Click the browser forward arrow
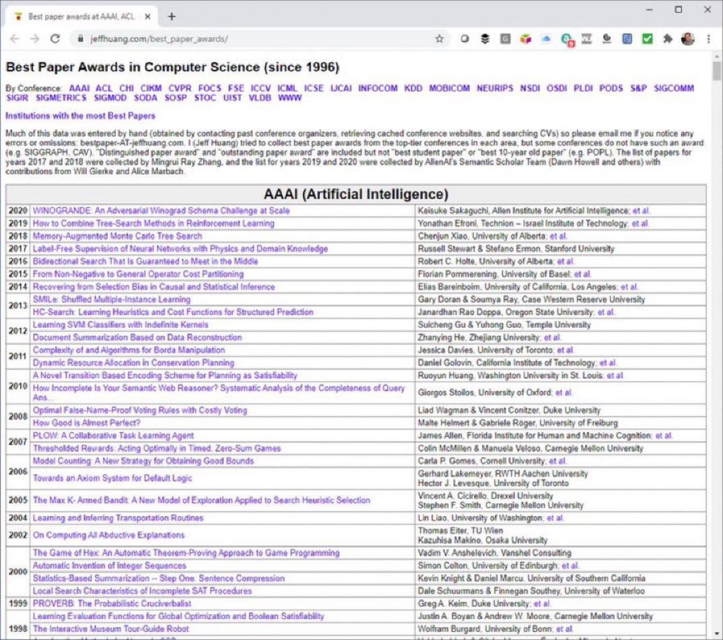723x640 pixels. pyautogui.click(x=34, y=39)
